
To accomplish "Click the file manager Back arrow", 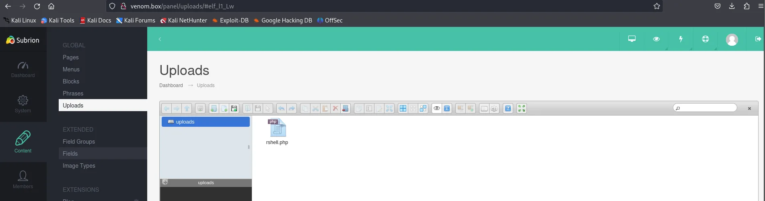I will pos(167,108).
